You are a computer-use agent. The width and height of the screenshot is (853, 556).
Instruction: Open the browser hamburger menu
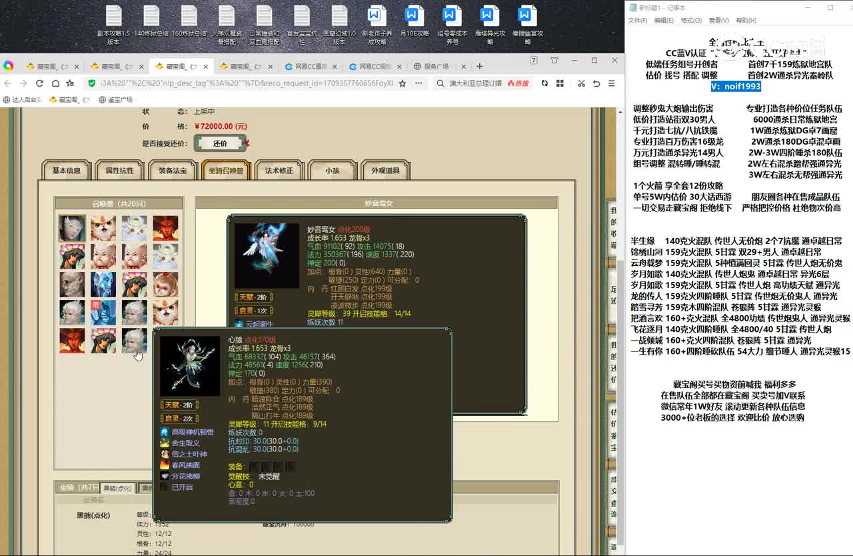(x=612, y=83)
